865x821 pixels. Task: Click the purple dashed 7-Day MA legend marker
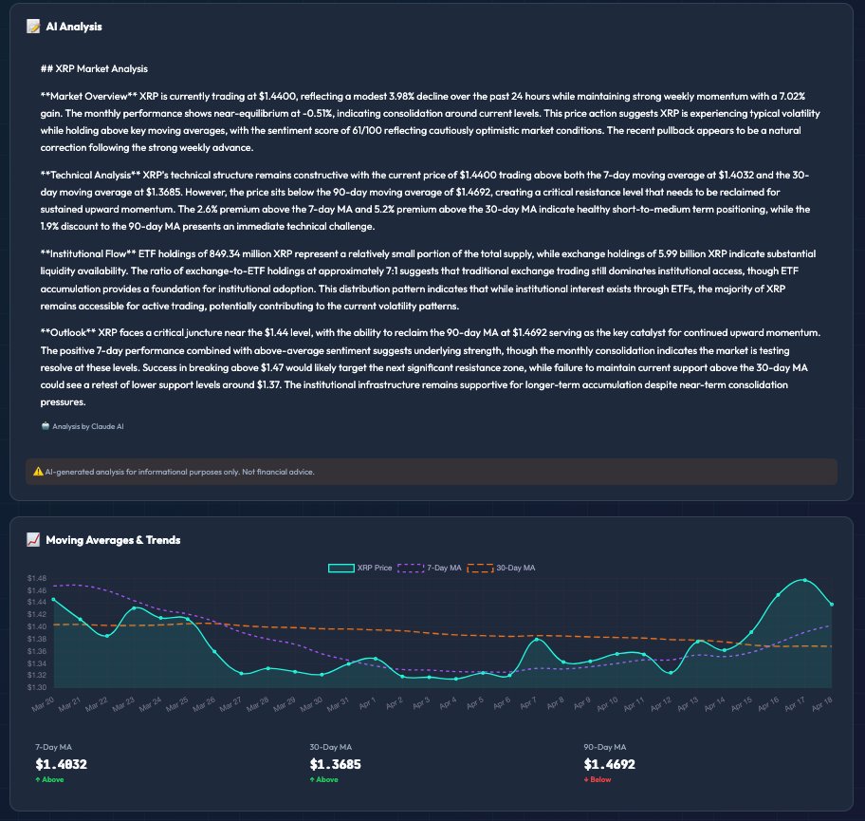coord(410,567)
